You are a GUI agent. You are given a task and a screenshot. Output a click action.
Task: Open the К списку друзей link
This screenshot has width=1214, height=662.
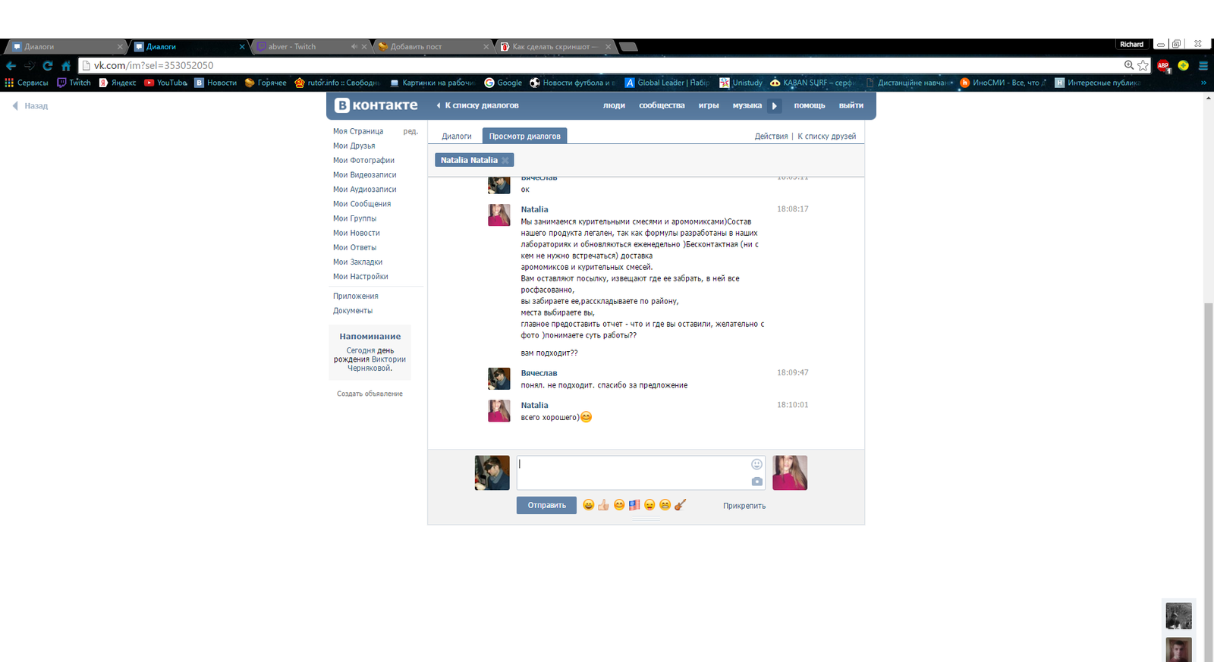coord(826,136)
